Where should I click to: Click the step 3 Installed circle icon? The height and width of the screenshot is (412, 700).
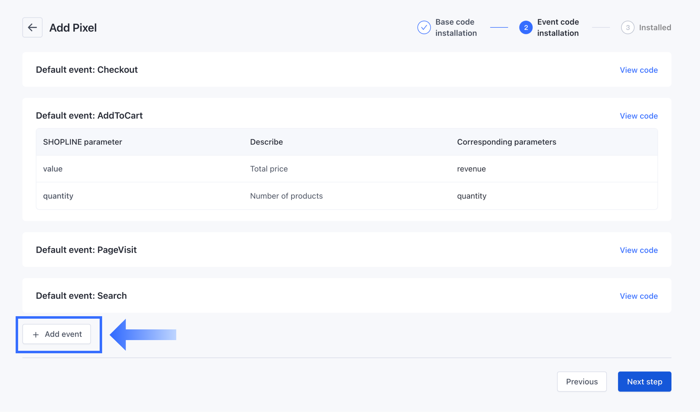click(628, 27)
